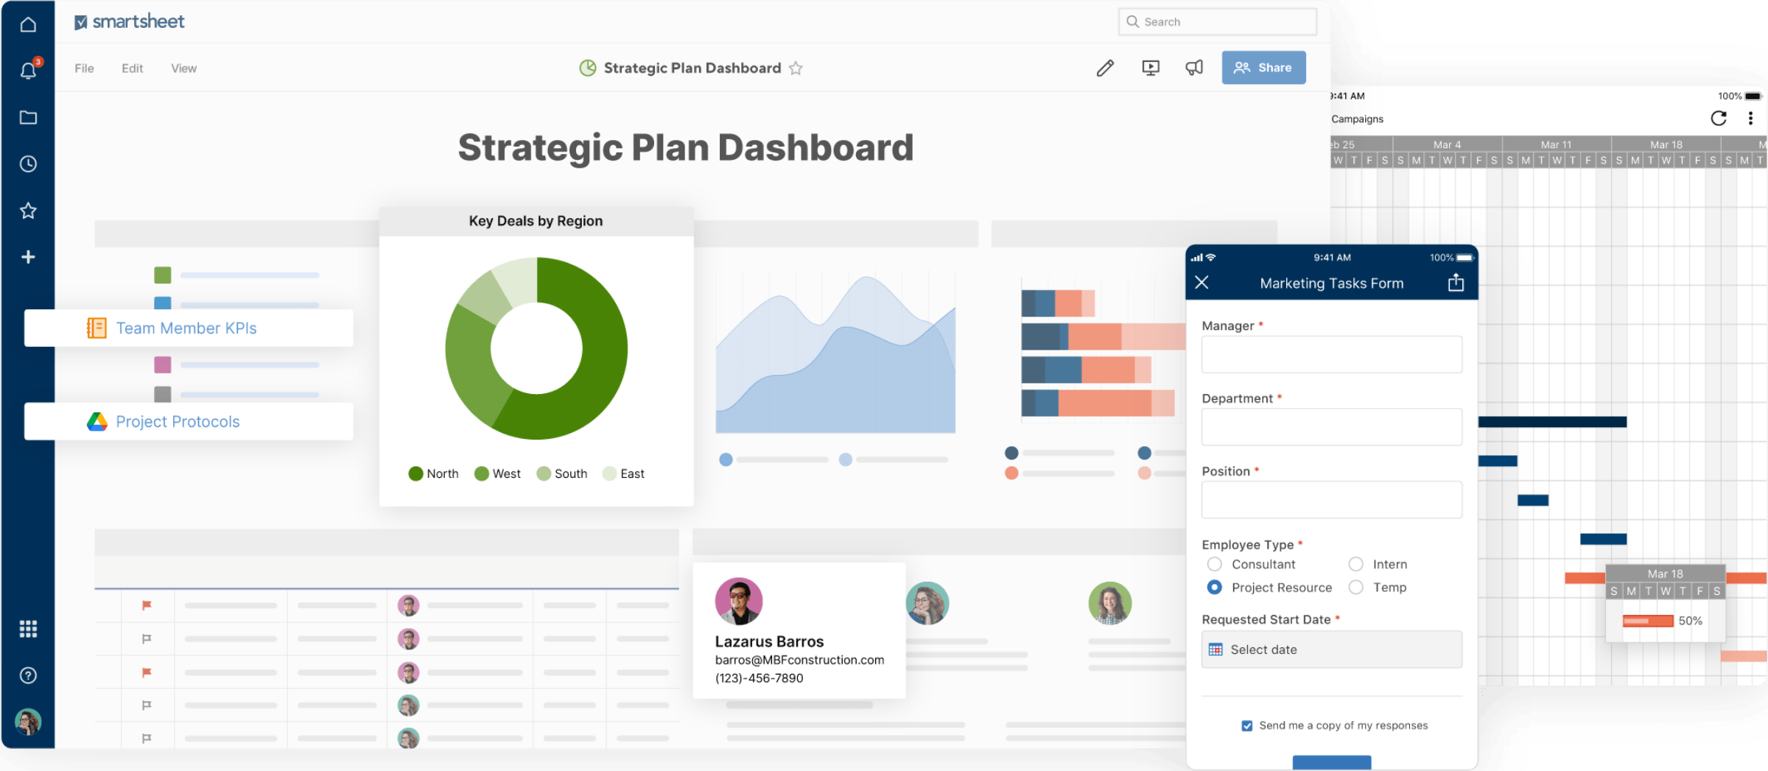The image size is (1768, 771).
Task: Click the plus create-new icon
Action: point(28,257)
